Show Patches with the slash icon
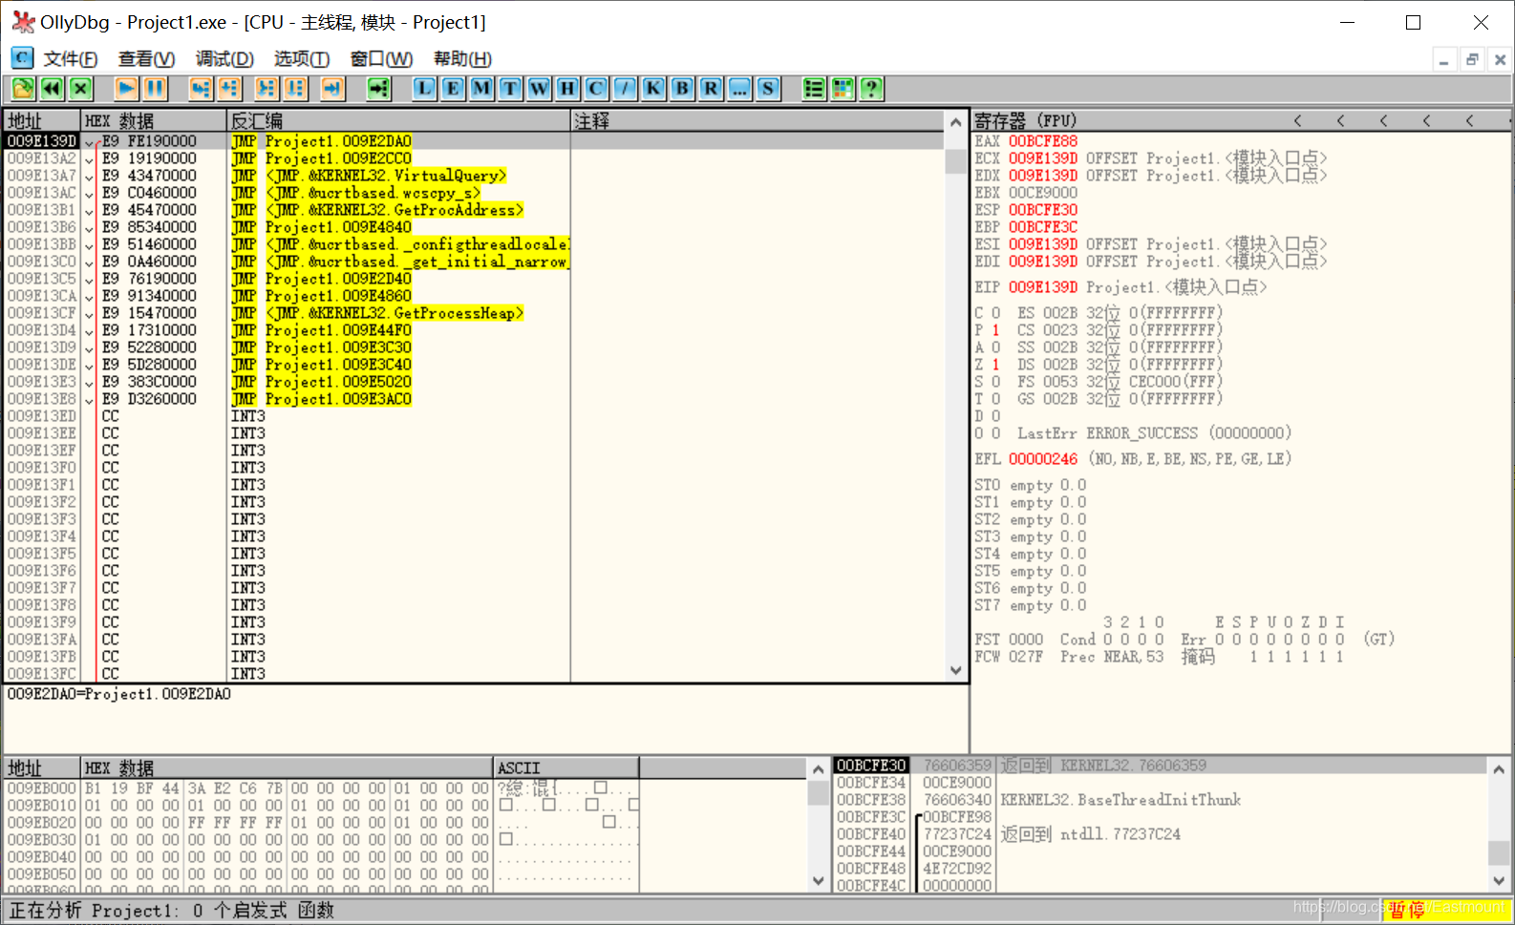1515x925 pixels. pyautogui.click(x=625, y=89)
